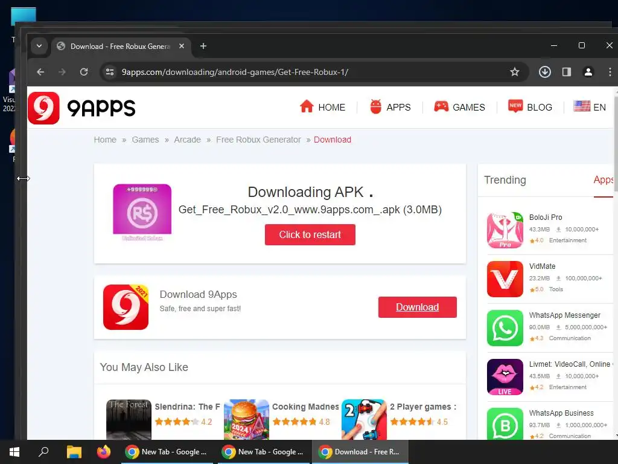Screen dimensions: 618x464
Task: Open 2 Player games thumbnail
Action: coord(364,419)
